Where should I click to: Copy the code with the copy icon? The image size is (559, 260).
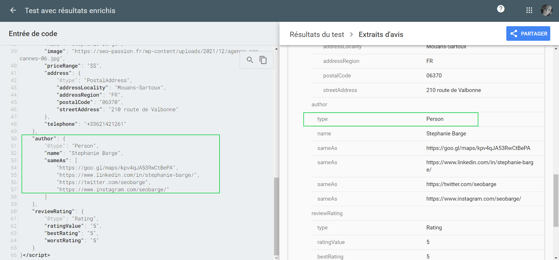[x=263, y=60]
